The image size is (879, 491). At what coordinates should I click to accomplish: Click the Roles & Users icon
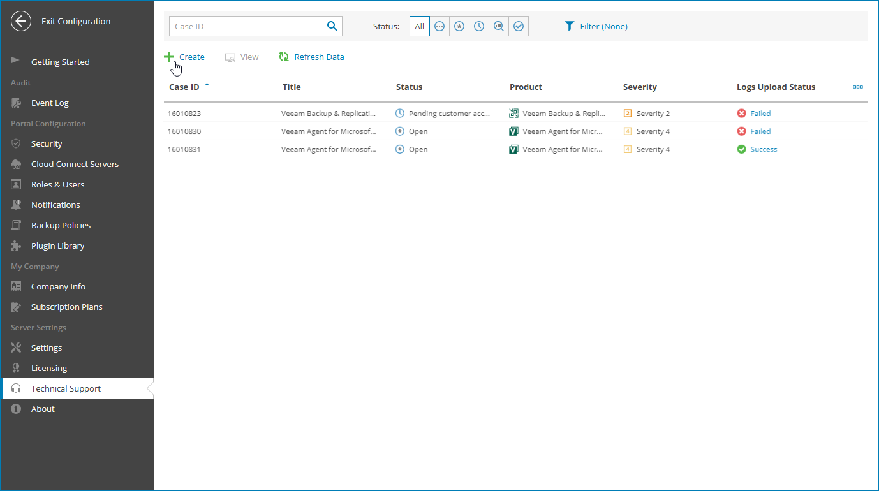click(16, 184)
